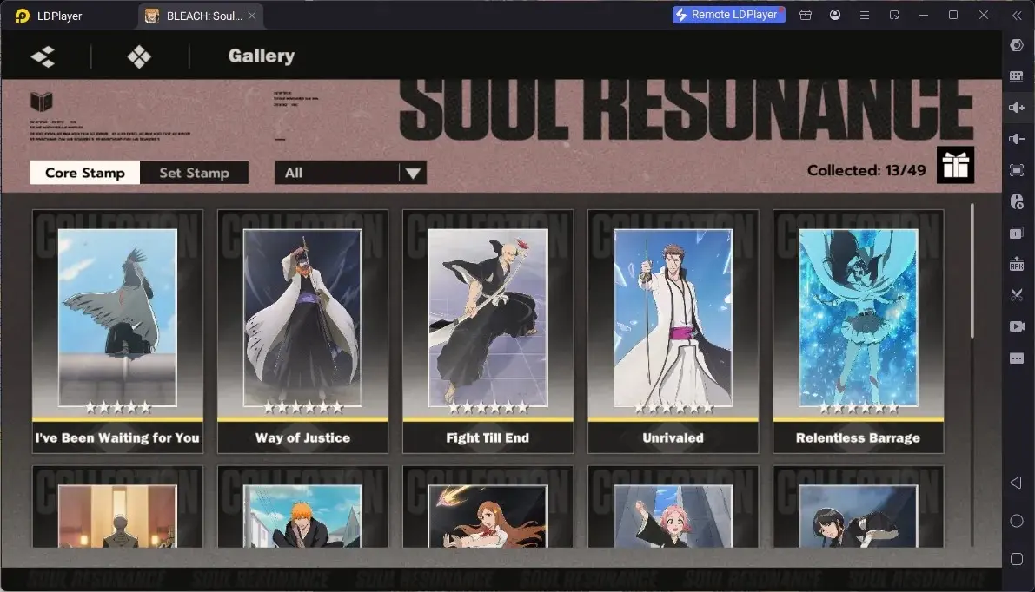Open the diamond home menu icon
1035x592 pixels.
pyautogui.click(x=139, y=56)
